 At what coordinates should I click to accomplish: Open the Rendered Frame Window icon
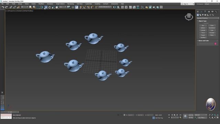(x=150, y=7)
